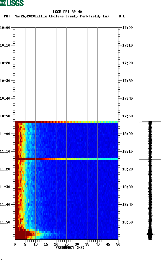Click the seismogram waveform trace on the right
This screenshot has width=163, height=263.
click(x=150, y=180)
